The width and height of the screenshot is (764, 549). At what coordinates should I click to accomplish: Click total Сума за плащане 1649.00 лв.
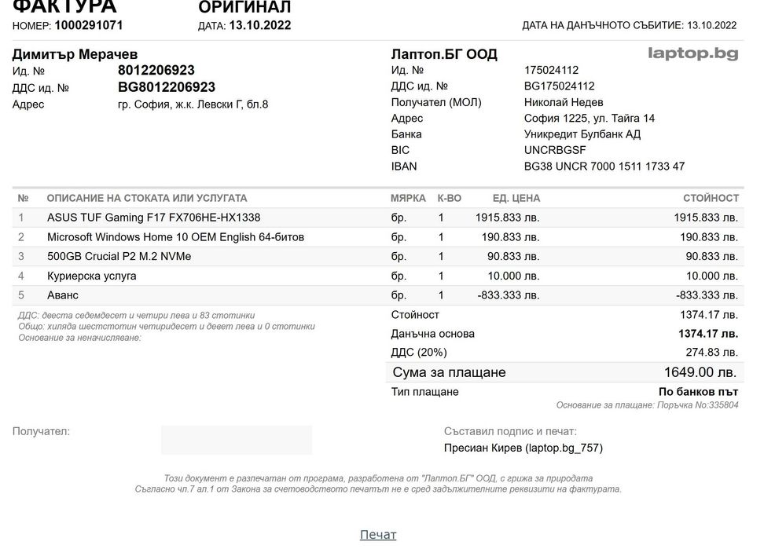[x=700, y=372]
